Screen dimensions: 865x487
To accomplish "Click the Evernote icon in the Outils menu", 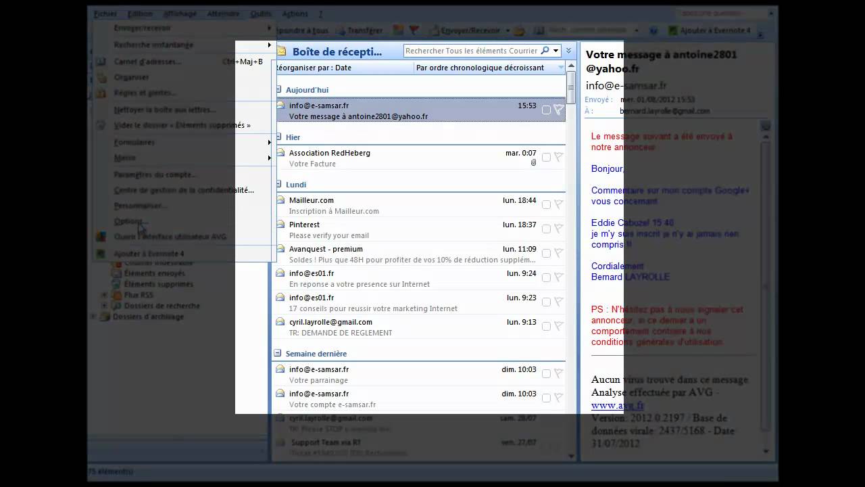I will coord(101,254).
